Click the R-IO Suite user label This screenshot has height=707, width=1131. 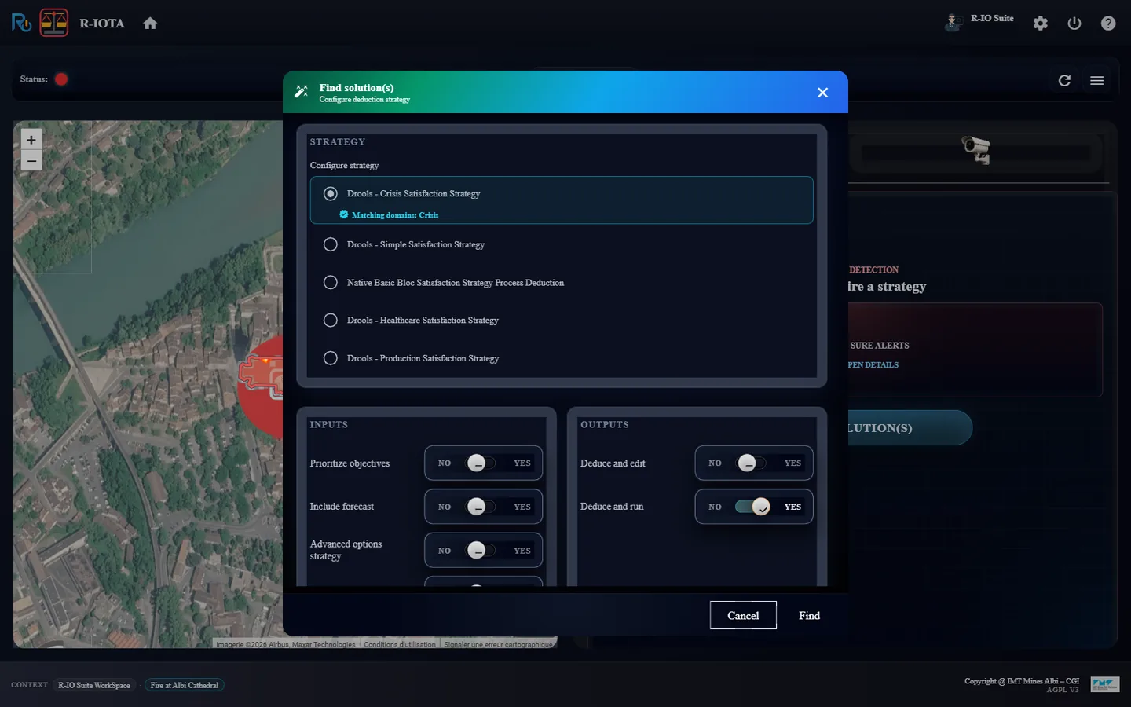[992, 18]
